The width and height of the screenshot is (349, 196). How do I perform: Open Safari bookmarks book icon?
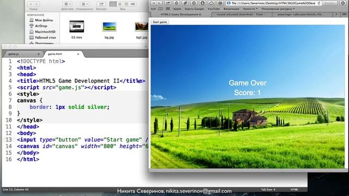click(x=160, y=9)
